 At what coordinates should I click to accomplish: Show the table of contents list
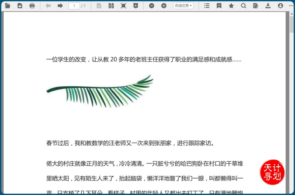click(x=207, y=5)
